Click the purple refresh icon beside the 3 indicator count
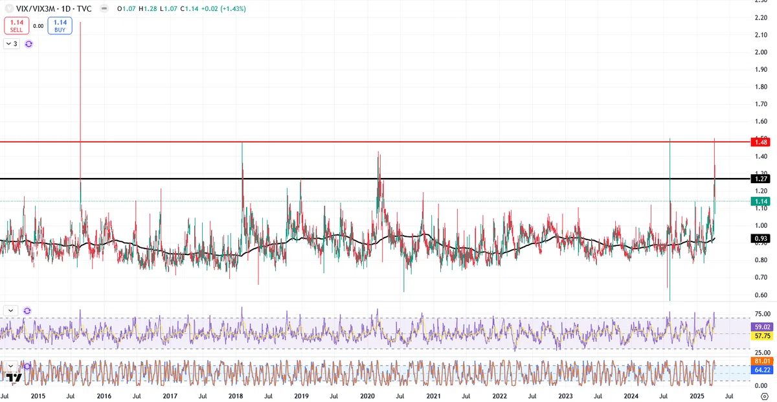The width and height of the screenshot is (777, 402). (x=28, y=44)
